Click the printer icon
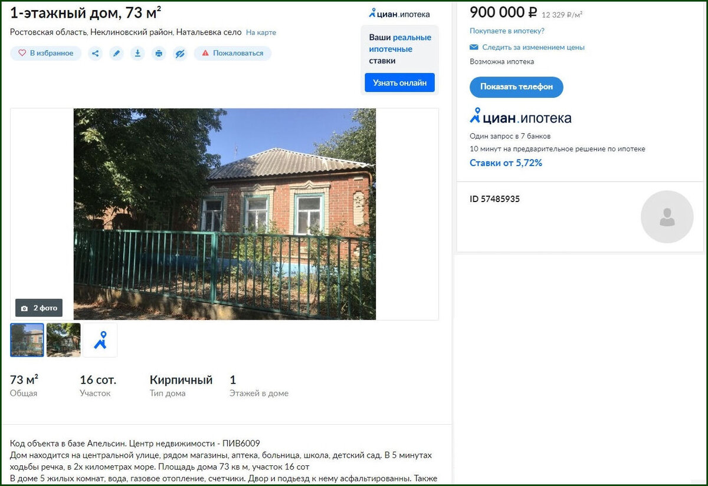This screenshot has width=708, height=486. point(159,54)
